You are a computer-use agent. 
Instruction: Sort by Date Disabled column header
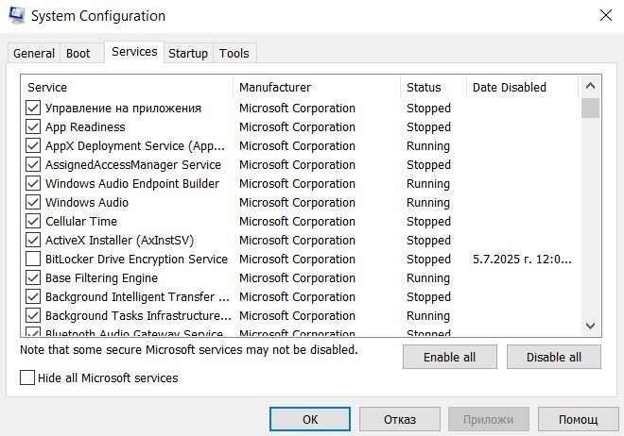(522, 87)
